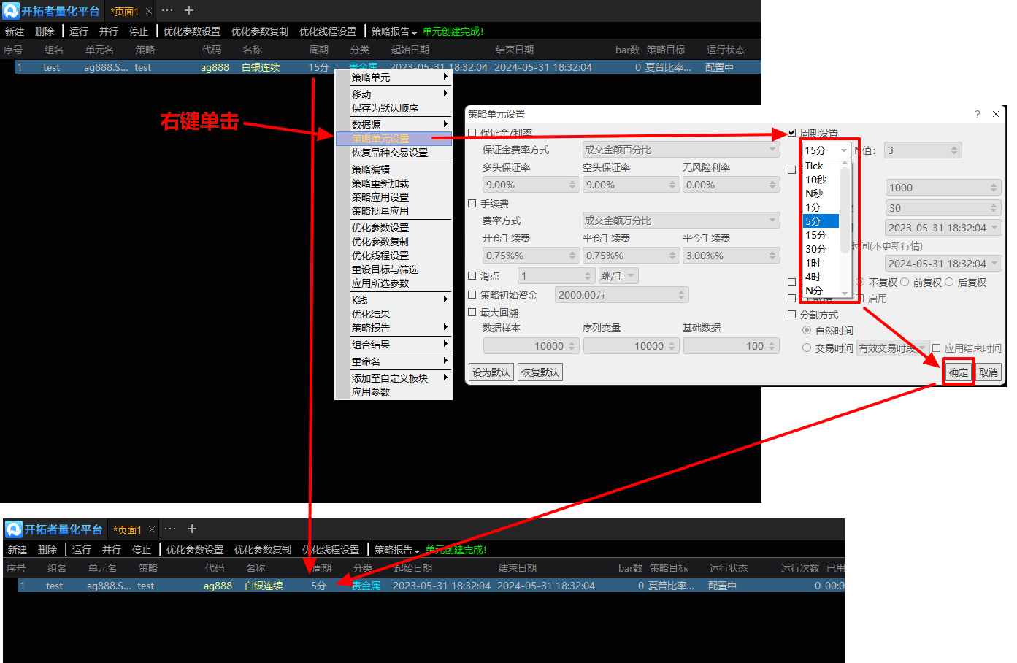The height and width of the screenshot is (663, 1017).
Task: Open the 跳/手 slippage unit dropdown
Action: click(618, 276)
